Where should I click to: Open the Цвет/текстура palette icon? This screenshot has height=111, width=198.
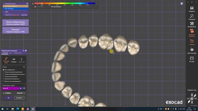click(x=192, y=49)
